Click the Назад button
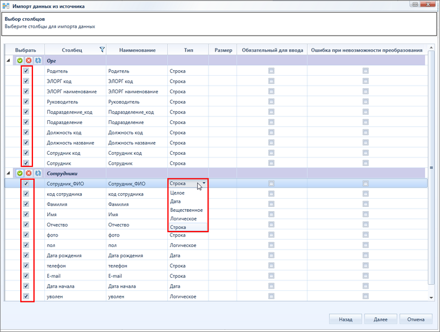440x332 pixels. coord(346,319)
